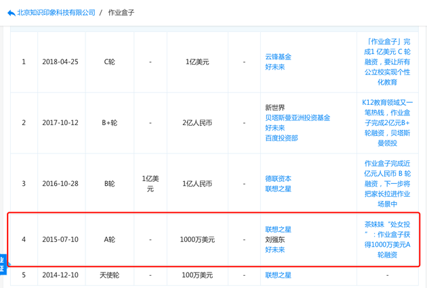Select amount cell 1000万美元
Viewport: 427px width, 288px height.
[x=197, y=239]
